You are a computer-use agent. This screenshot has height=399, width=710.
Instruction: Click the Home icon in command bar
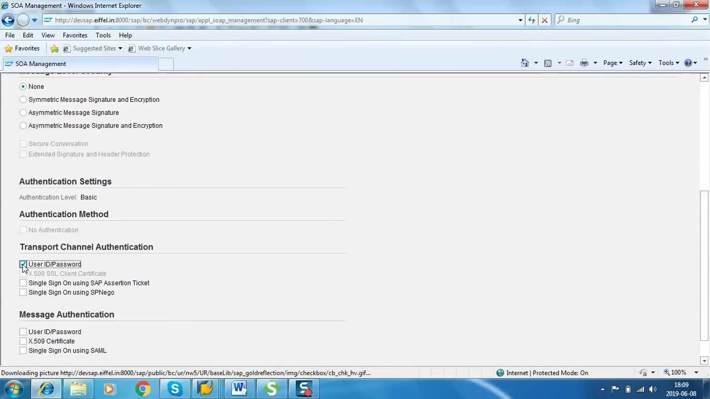pos(525,63)
